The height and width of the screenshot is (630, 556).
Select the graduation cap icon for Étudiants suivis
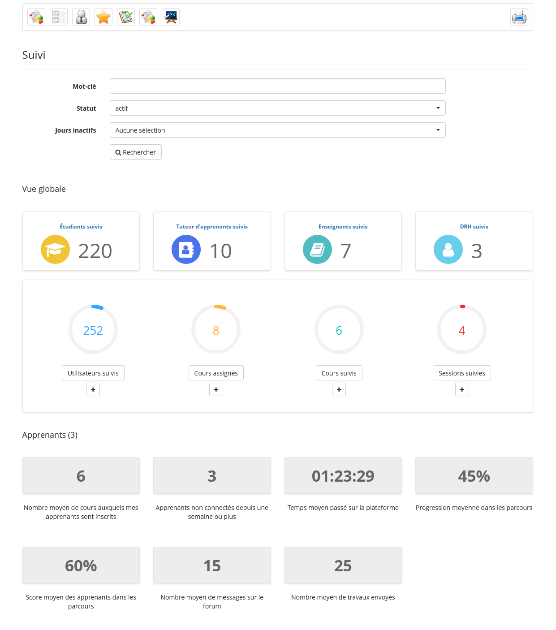coord(55,249)
